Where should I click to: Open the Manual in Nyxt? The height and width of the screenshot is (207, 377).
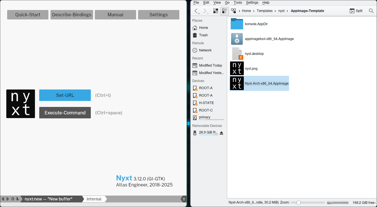115,15
